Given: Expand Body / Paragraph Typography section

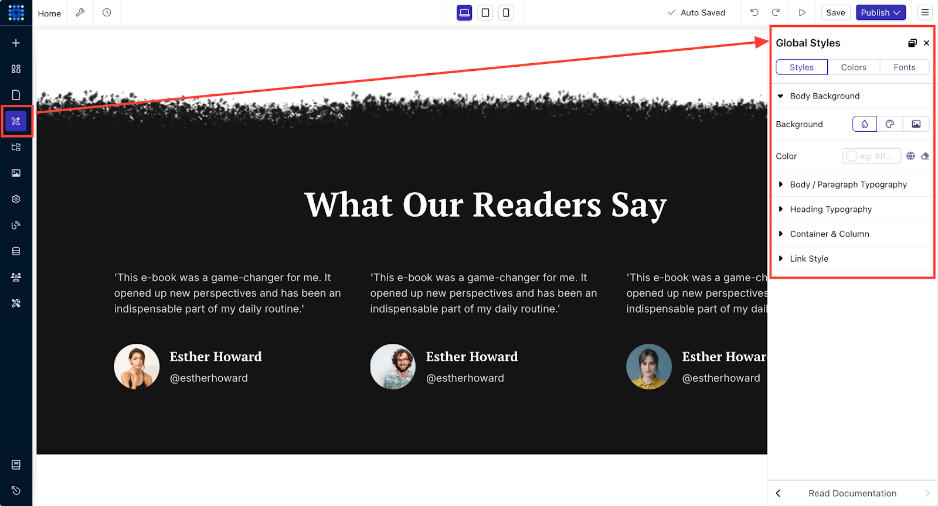Looking at the screenshot, I should [852, 184].
